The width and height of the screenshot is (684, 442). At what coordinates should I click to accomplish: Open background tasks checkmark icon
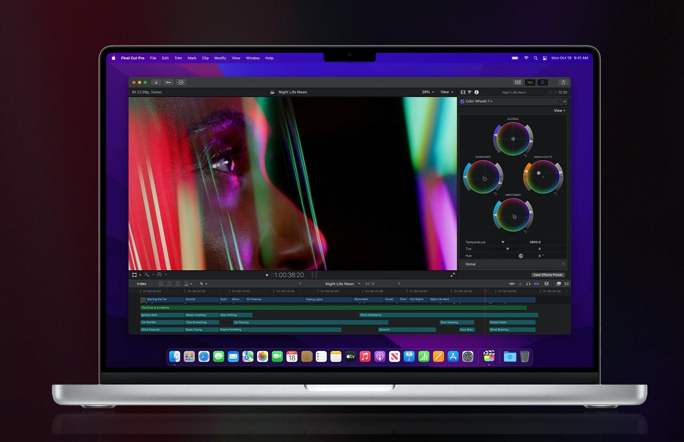(x=181, y=82)
